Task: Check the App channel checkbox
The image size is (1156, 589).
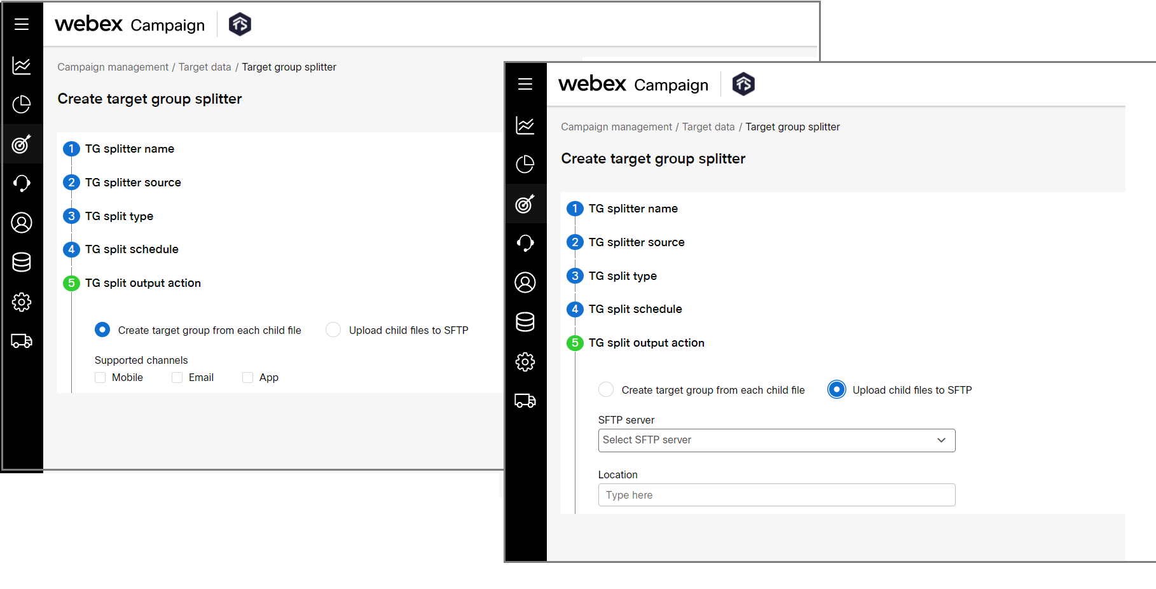Action: coord(247,377)
